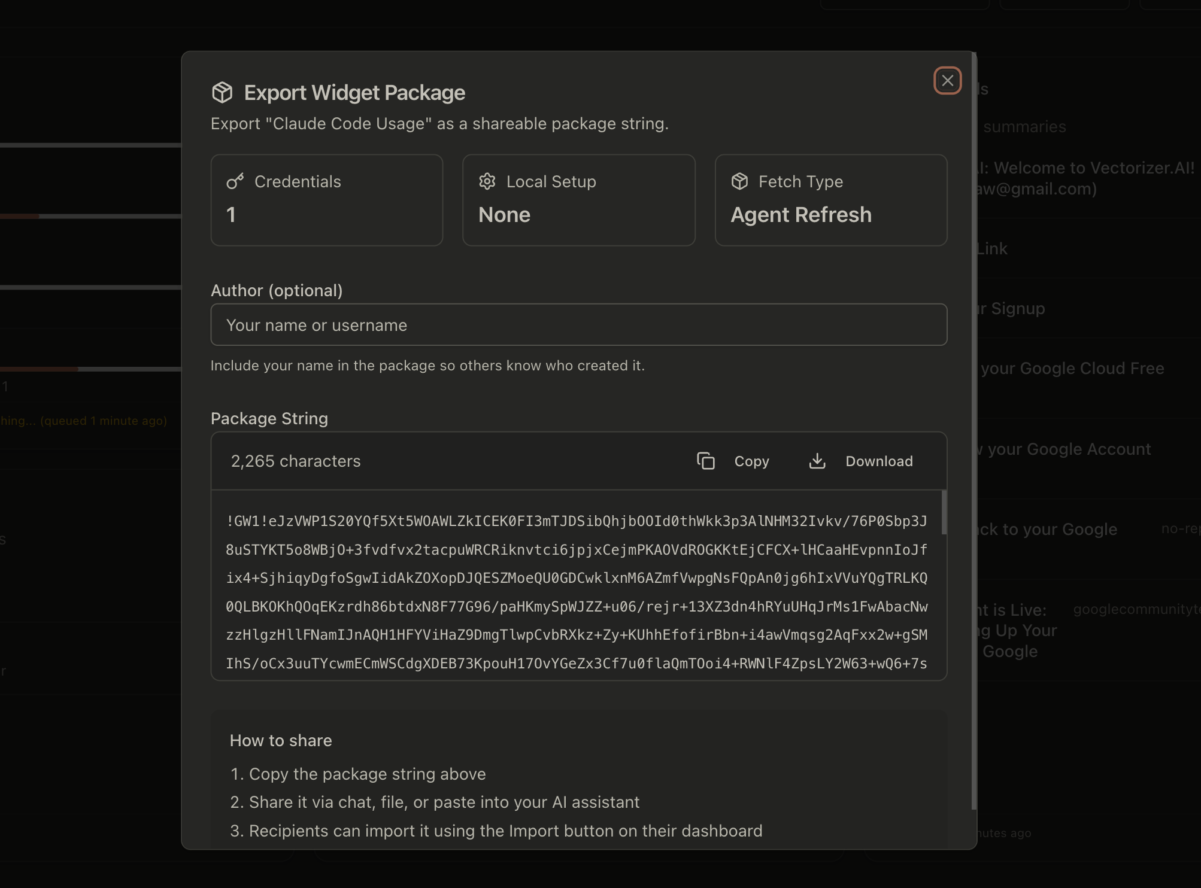The image size is (1201, 888).
Task: Click the 2,265 characters count label
Action: [296, 461]
